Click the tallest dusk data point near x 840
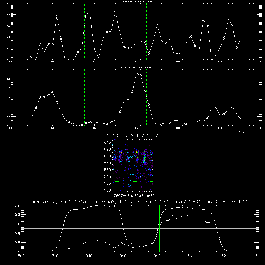 click(136, 73)
